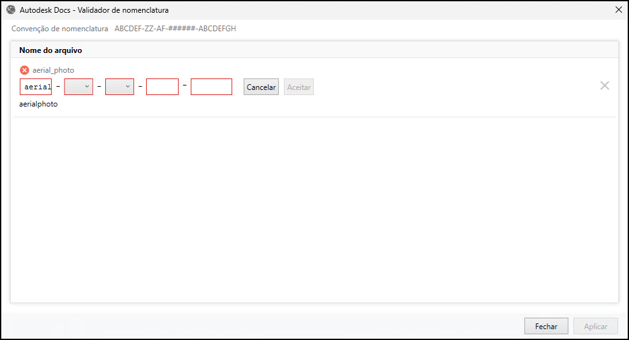This screenshot has height=340, width=629.
Task: Close the Validador de nomenclatura window
Action: pyautogui.click(x=619, y=10)
